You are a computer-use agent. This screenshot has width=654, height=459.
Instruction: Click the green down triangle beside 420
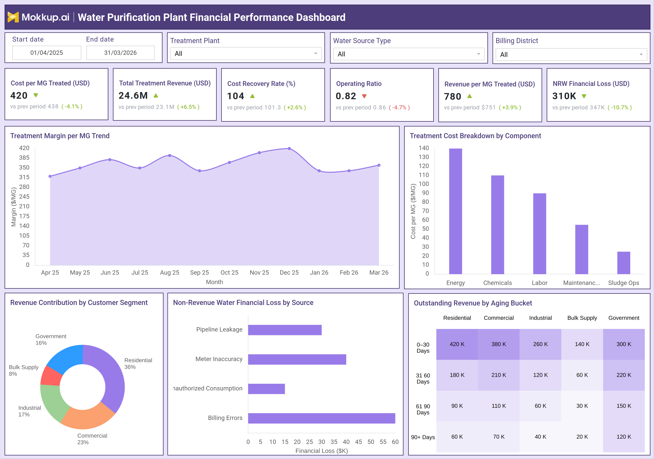click(x=36, y=95)
